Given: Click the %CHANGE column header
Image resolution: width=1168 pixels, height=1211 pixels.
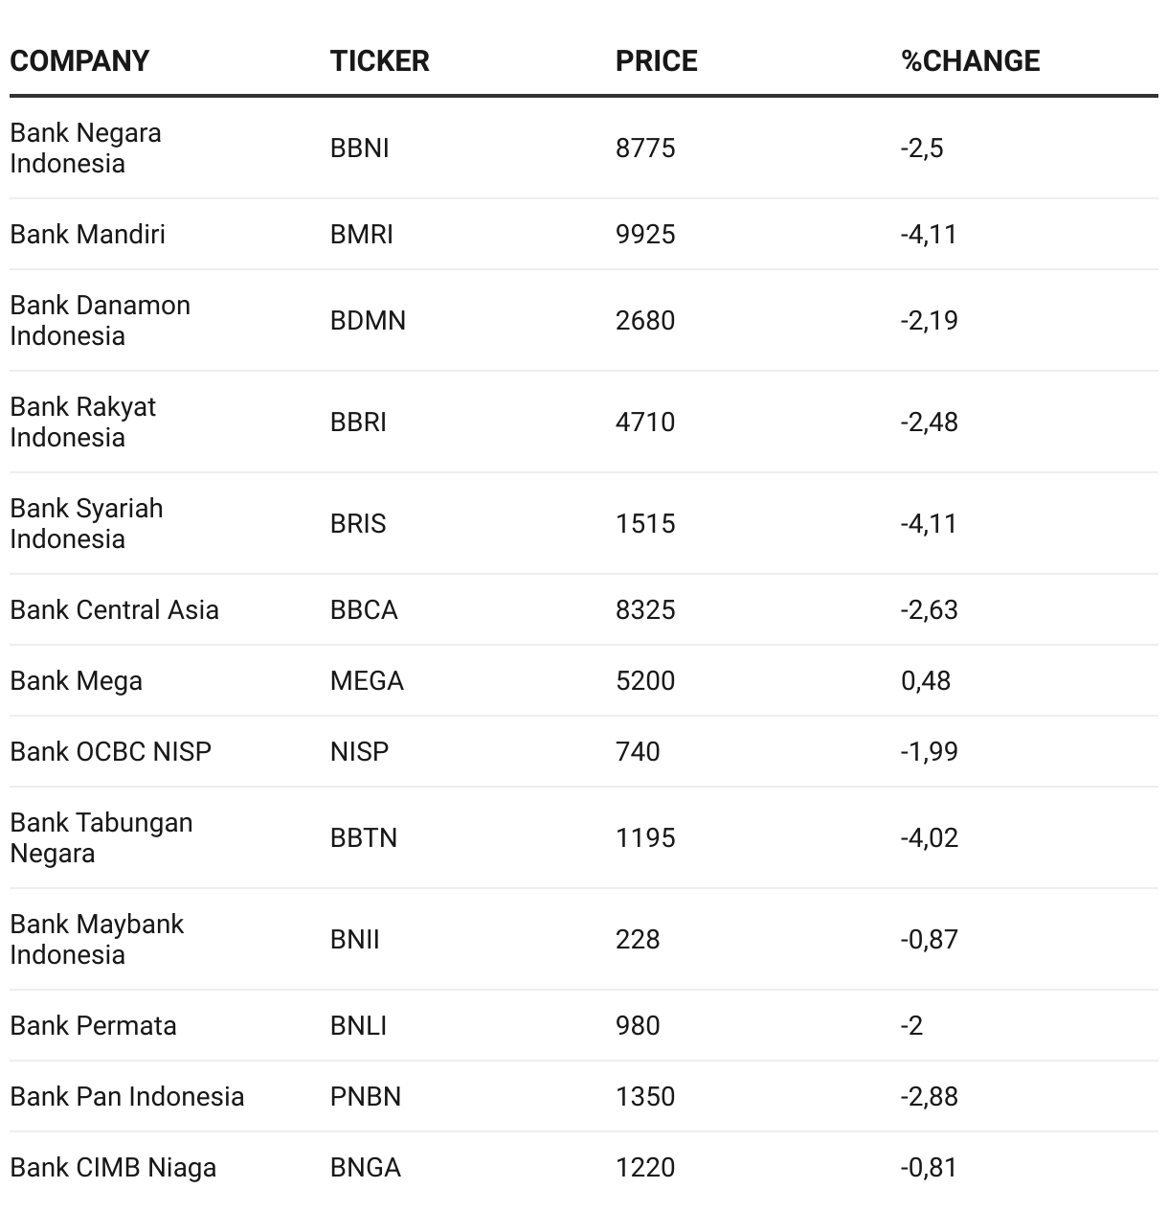Looking at the screenshot, I should pos(970,61).
